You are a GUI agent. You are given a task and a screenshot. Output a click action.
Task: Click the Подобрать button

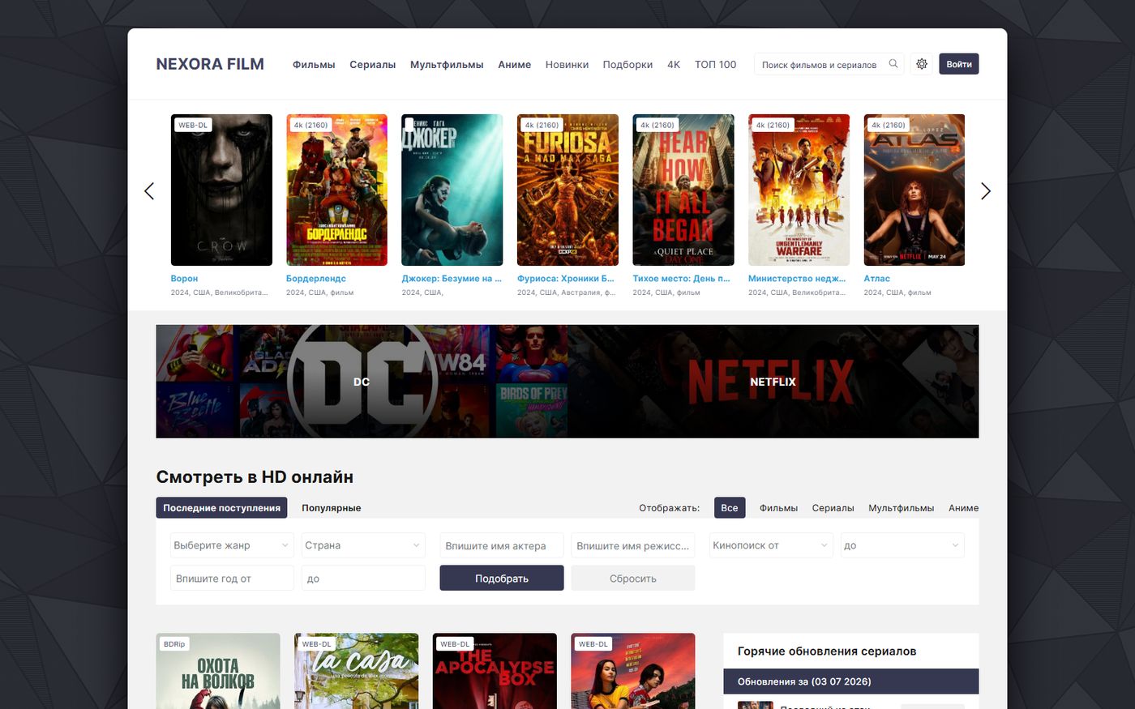click(x=502, y=579)
